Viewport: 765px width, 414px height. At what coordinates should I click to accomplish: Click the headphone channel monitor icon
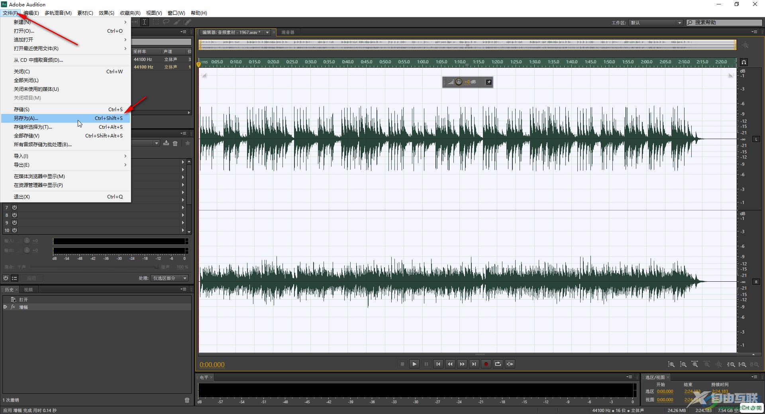(744, 62)
